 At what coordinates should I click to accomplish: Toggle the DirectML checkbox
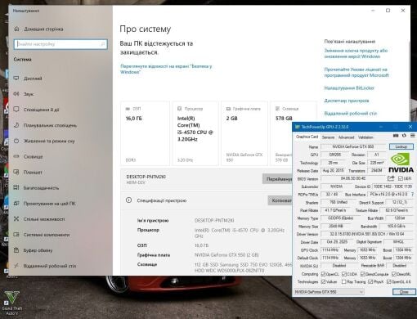(x=394, y=274)
